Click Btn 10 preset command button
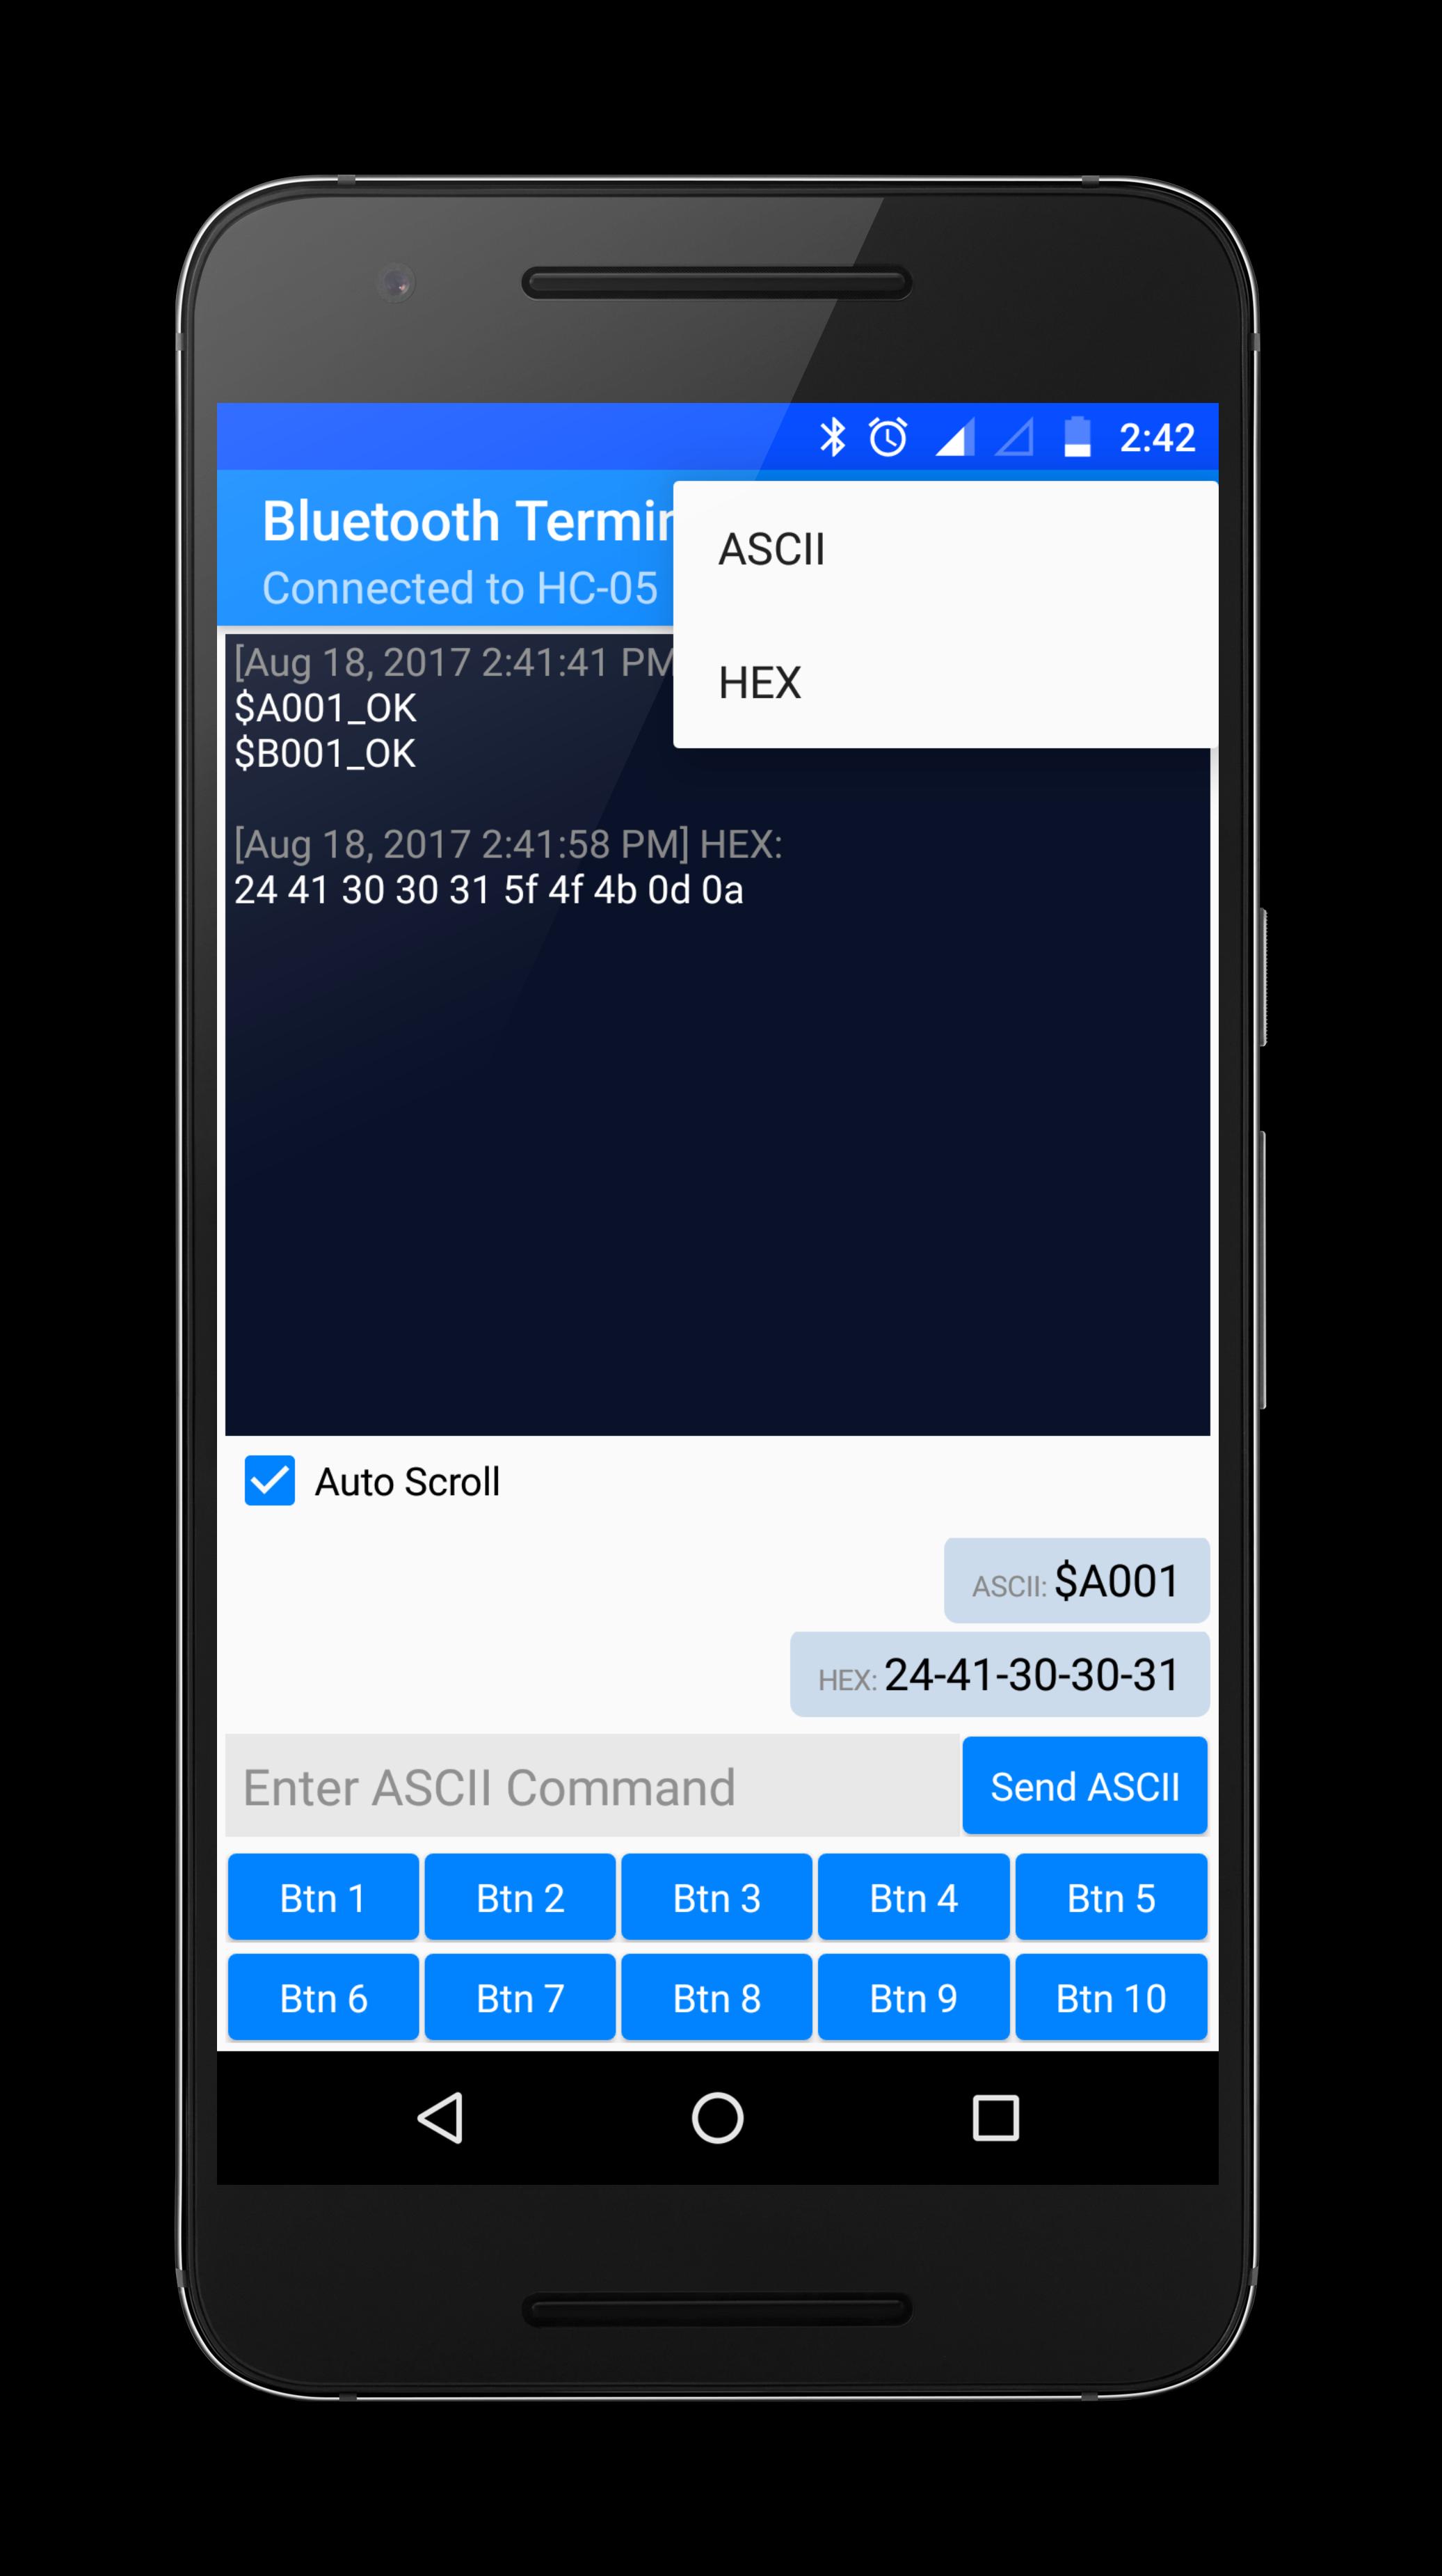The image size is (1442, 2576). coord(1108,1998)
